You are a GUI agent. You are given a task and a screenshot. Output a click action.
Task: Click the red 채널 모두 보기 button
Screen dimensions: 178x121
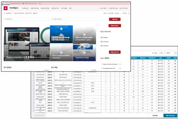click(x=115, y=52)
